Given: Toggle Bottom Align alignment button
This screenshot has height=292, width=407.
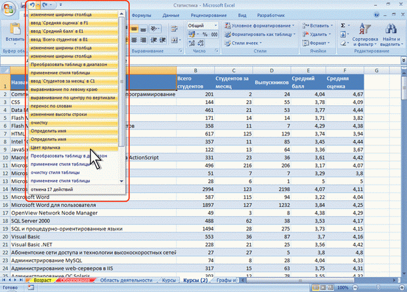Looking at the screenshot, I should point(143,29).
